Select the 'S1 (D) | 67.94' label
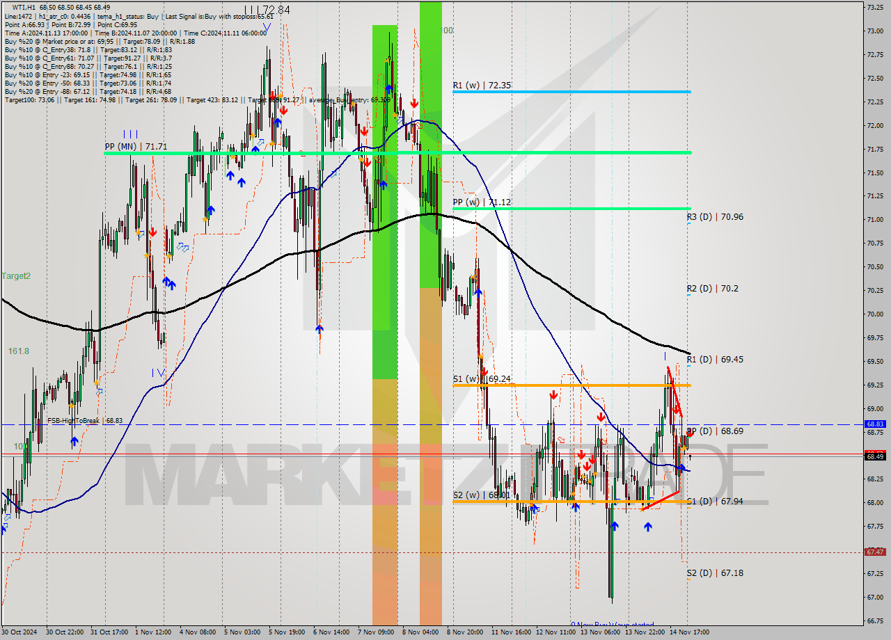 click(x=715, y=502)
